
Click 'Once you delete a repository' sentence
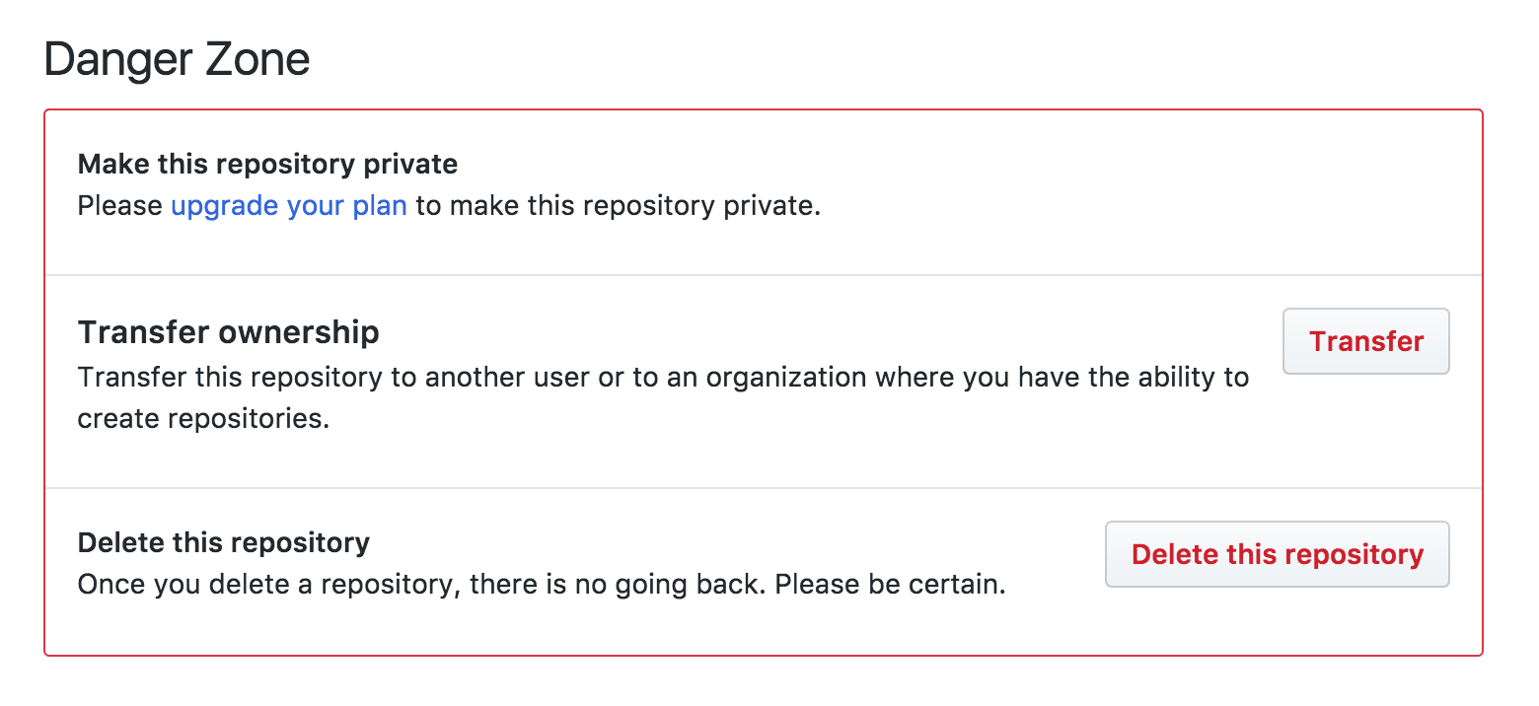268,585
